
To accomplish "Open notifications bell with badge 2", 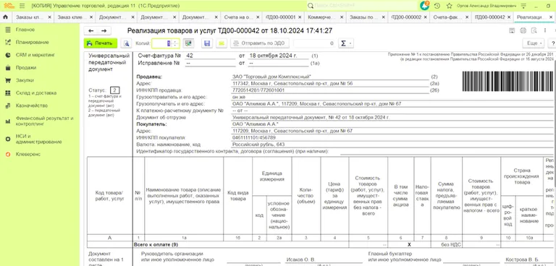I will tap(424, 6).
